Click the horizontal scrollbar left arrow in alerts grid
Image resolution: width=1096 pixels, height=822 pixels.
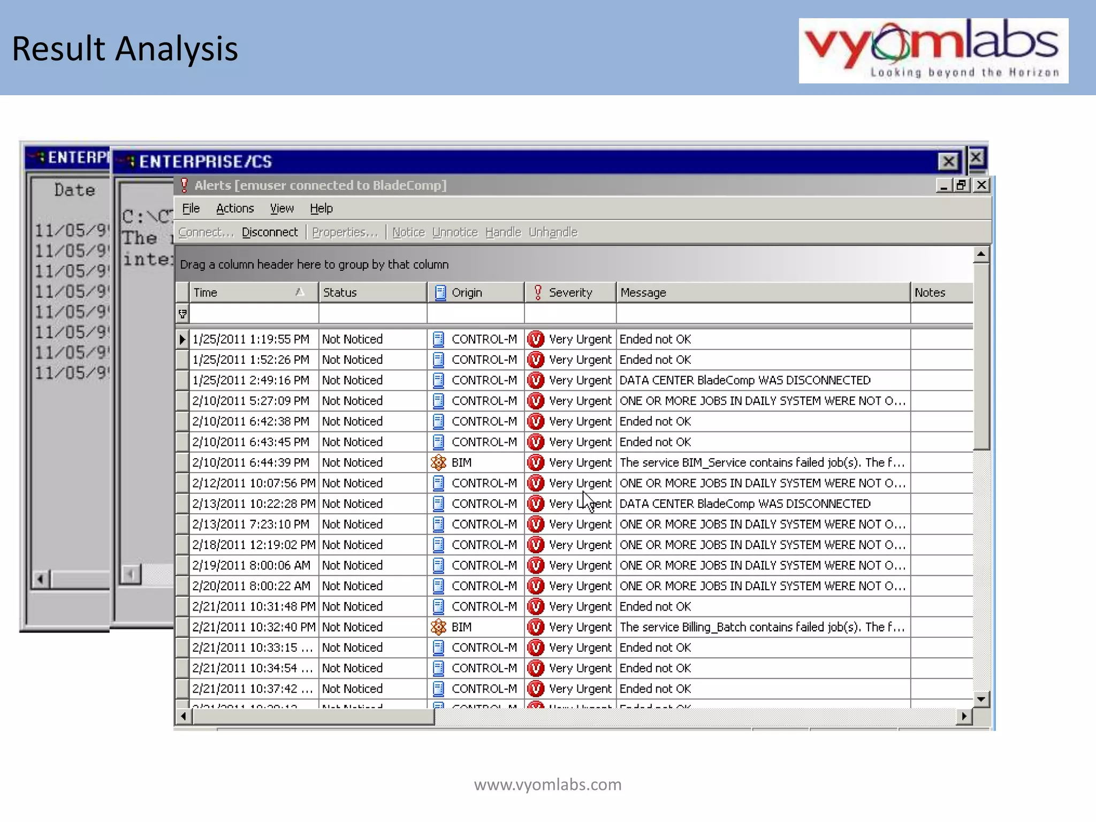(x=184, y=716)
